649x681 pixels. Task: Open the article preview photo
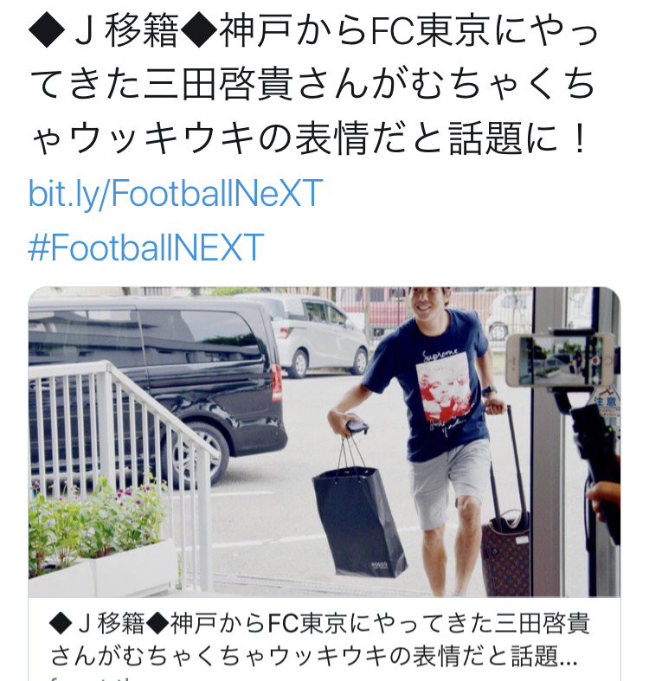[324, 441]
